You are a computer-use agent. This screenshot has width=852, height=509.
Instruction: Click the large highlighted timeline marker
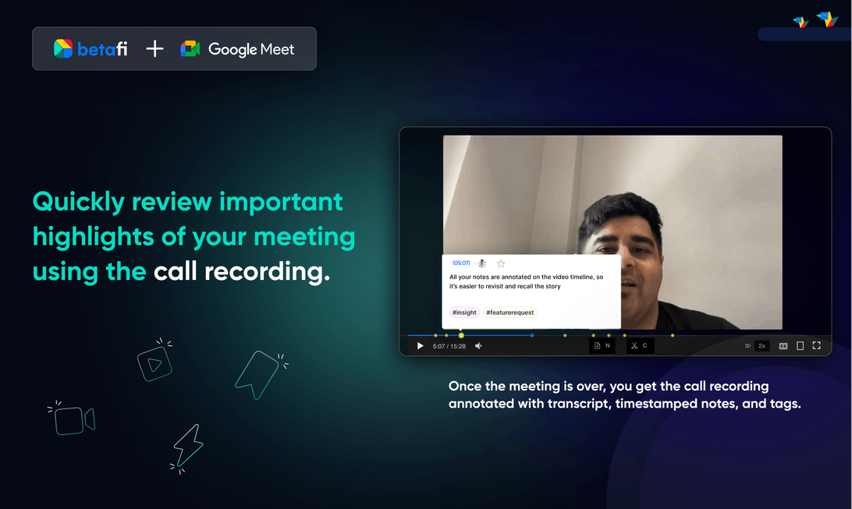(461, 335)
